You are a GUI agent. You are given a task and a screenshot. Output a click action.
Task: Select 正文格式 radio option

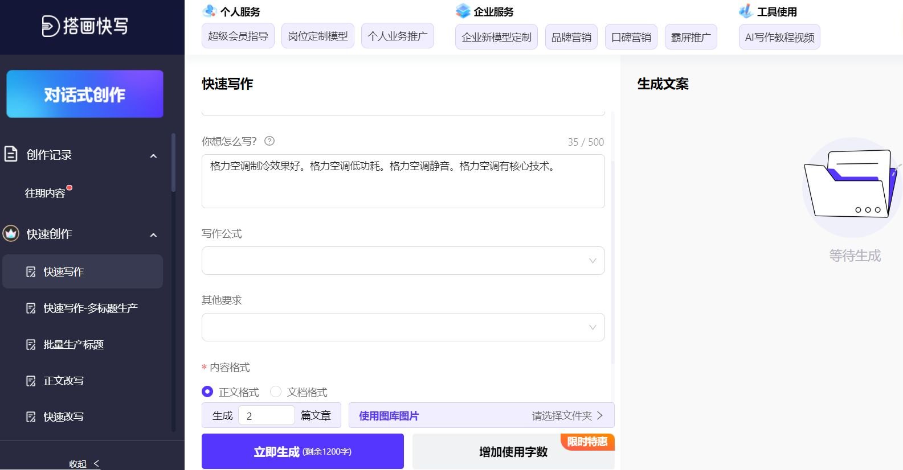[x=207, y=391]
